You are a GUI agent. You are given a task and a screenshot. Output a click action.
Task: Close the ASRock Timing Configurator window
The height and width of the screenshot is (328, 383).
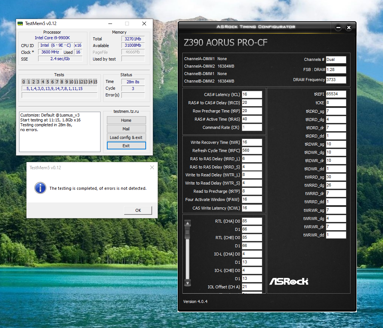coord(349,28)
